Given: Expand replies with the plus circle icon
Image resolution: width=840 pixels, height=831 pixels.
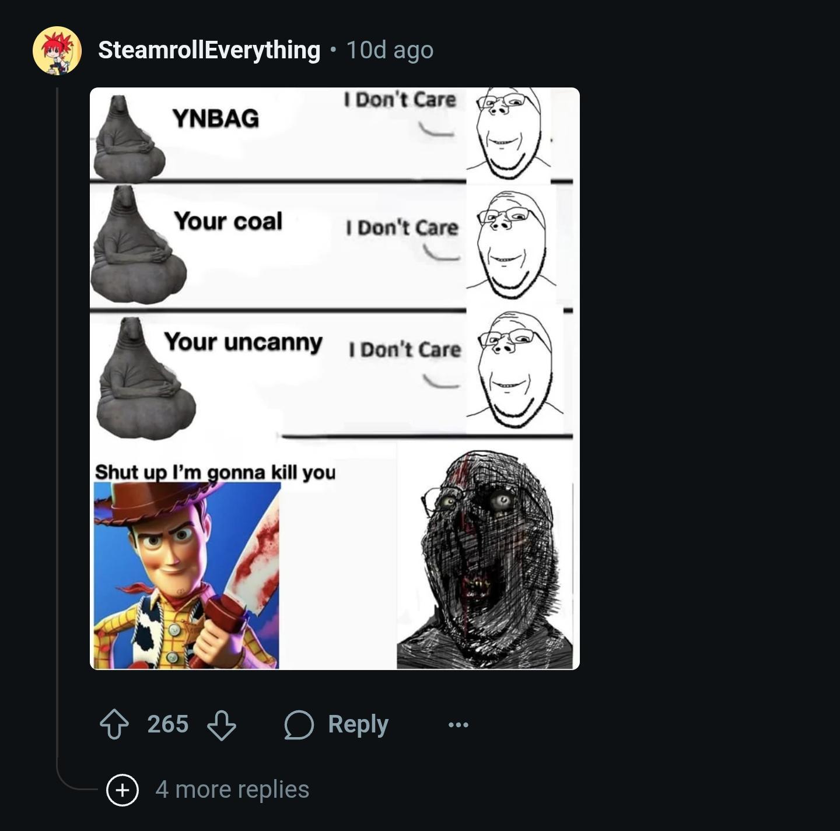Looking at the screenshot, I should click(123, 790).
